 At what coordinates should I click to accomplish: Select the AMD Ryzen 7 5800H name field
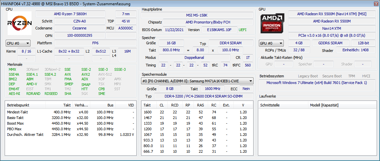coord(70,14)
